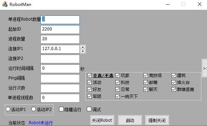This screenshot has width=207, height=126.
Task: Focus the 单进程Robot数量 input field
Action: tap(60, 20)
